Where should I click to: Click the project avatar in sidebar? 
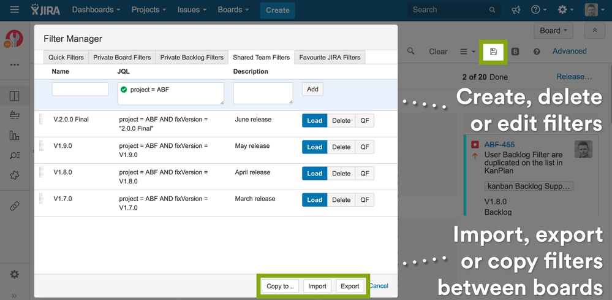pos(14,39)
